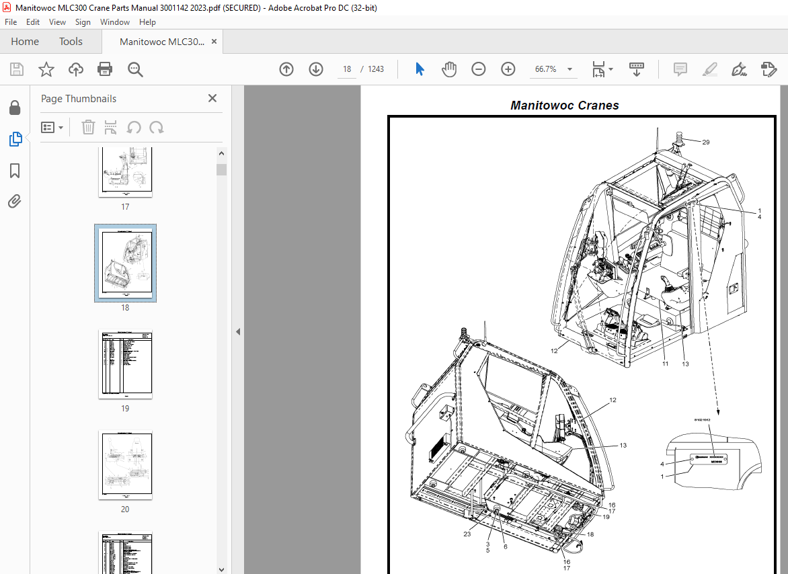This screenshot has width=788, height=574.
Task: Open the Sign document pen tool
Action: 739,69
